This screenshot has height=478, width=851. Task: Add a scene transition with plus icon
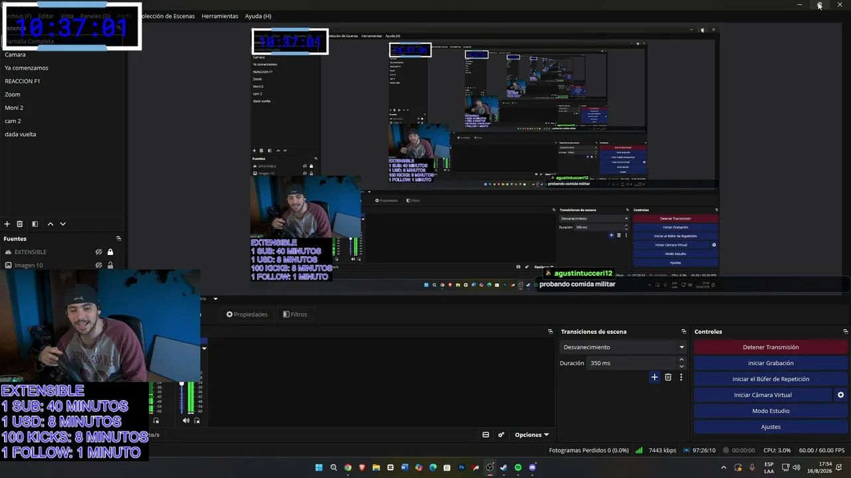pyautogui.click(x=654, y=377)
